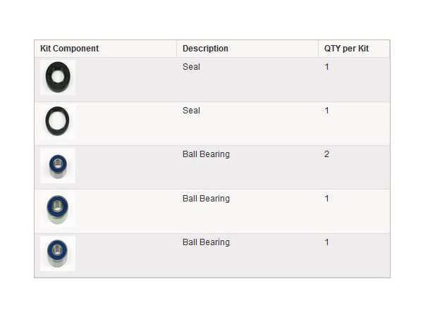The width and height of the screenshot is (423, 317).
Task: Click Ball Bearing text in third row
Action: pos(206,154)
